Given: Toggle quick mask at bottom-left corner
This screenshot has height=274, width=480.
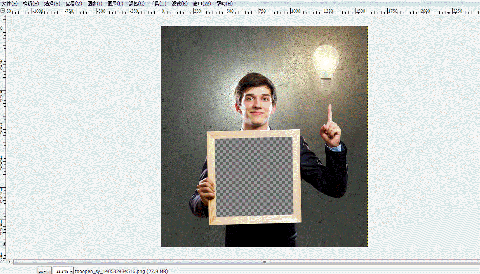Looking at the screenshot, I should pyautogui.click(x=3, y=262).
